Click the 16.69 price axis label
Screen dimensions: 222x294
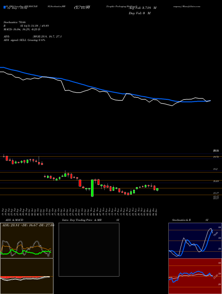click(216, 181)
